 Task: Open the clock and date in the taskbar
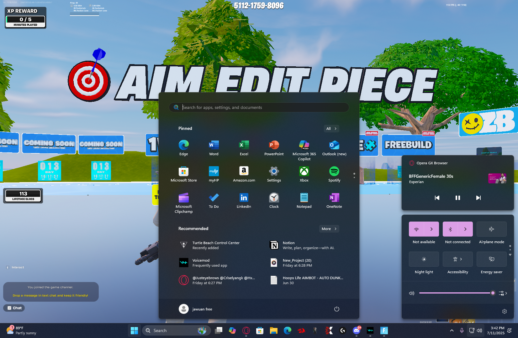(495, 330)
